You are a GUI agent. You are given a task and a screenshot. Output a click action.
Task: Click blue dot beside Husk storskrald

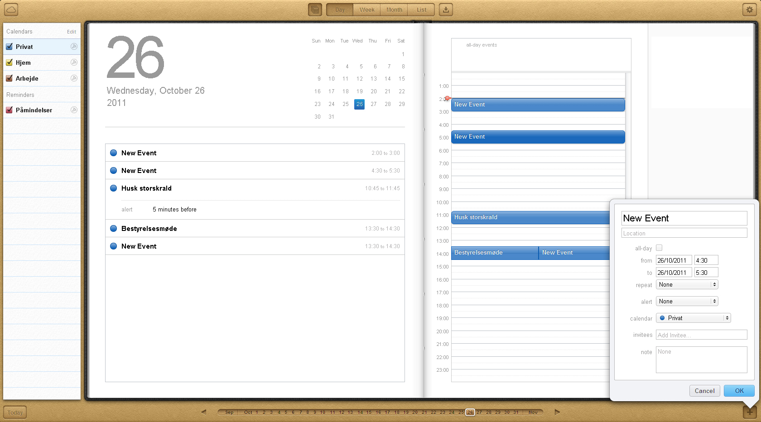coord(114,188)
